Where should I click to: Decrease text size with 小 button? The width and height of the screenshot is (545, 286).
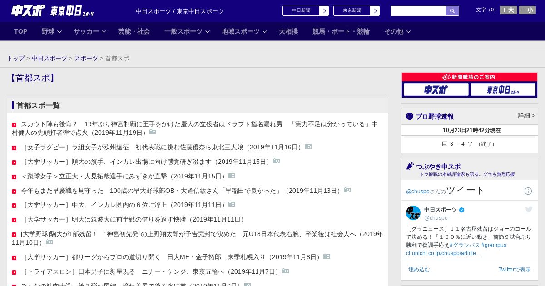pos(527,10)
